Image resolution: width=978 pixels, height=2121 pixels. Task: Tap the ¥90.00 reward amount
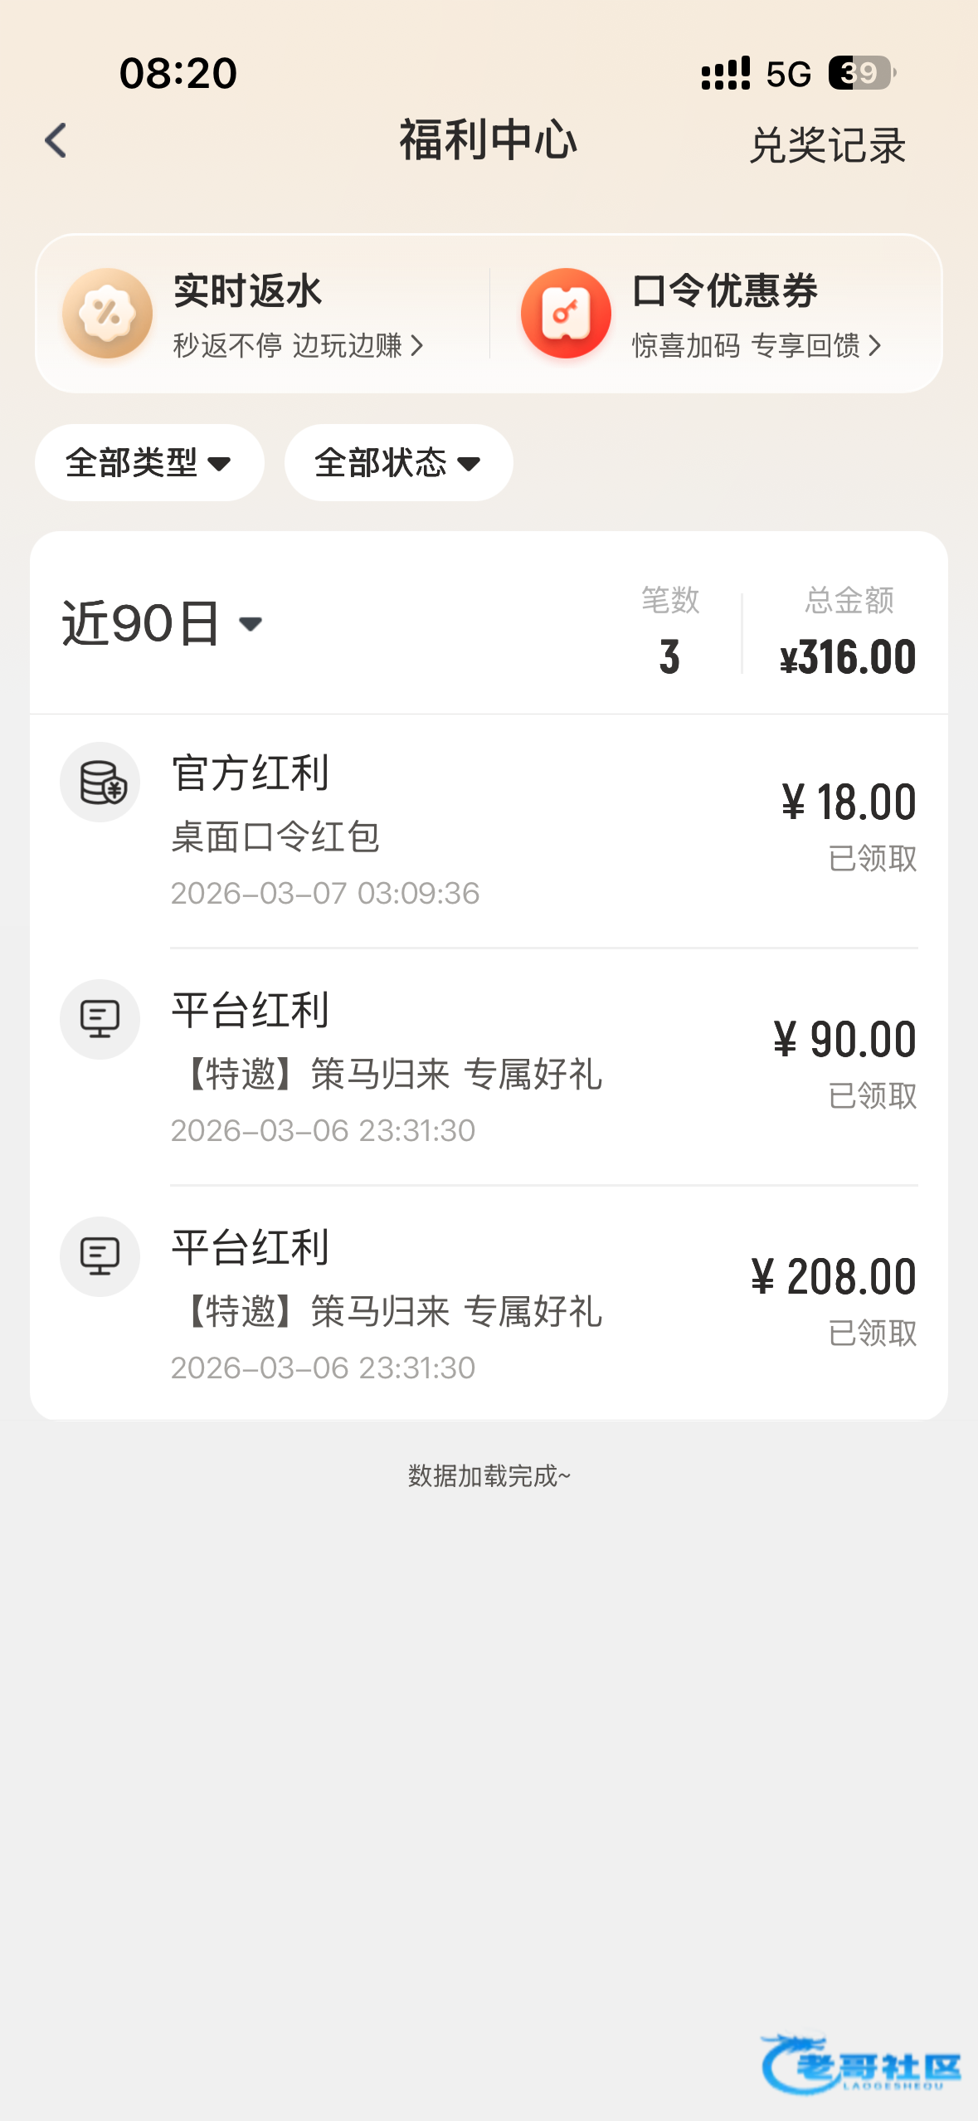(844, 1040)
